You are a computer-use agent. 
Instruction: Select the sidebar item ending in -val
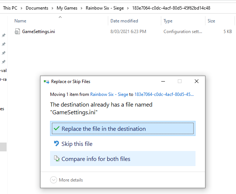3,71
